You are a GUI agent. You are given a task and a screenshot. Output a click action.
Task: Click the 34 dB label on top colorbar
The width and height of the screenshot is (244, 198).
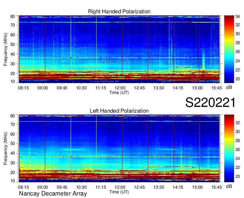238,16
